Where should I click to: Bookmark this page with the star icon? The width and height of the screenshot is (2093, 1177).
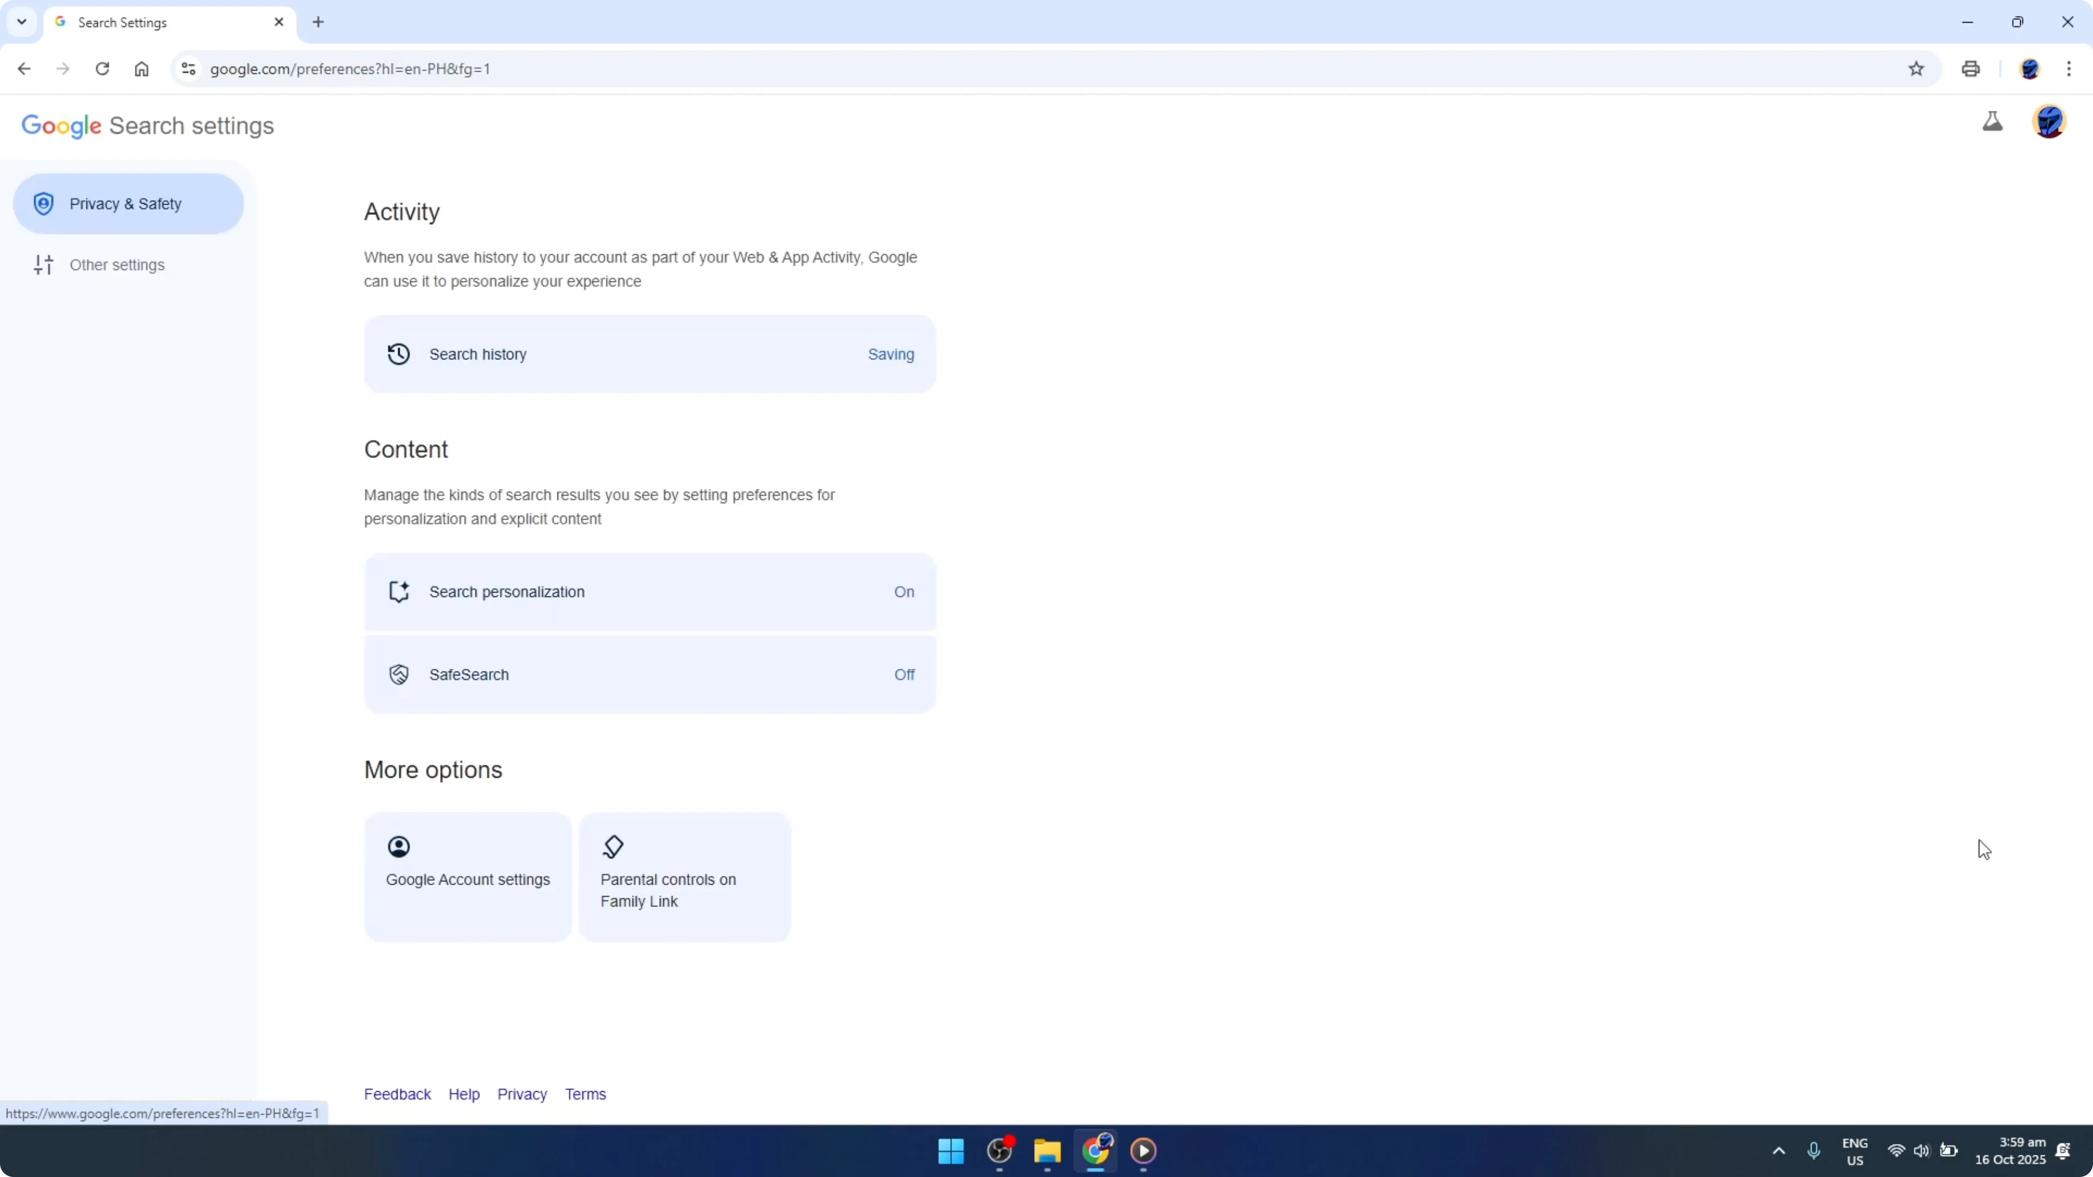1916,69
